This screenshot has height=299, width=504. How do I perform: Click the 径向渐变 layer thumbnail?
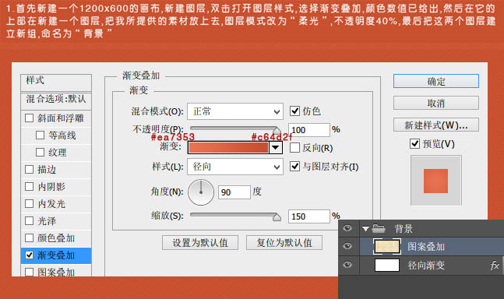point(387,266)
